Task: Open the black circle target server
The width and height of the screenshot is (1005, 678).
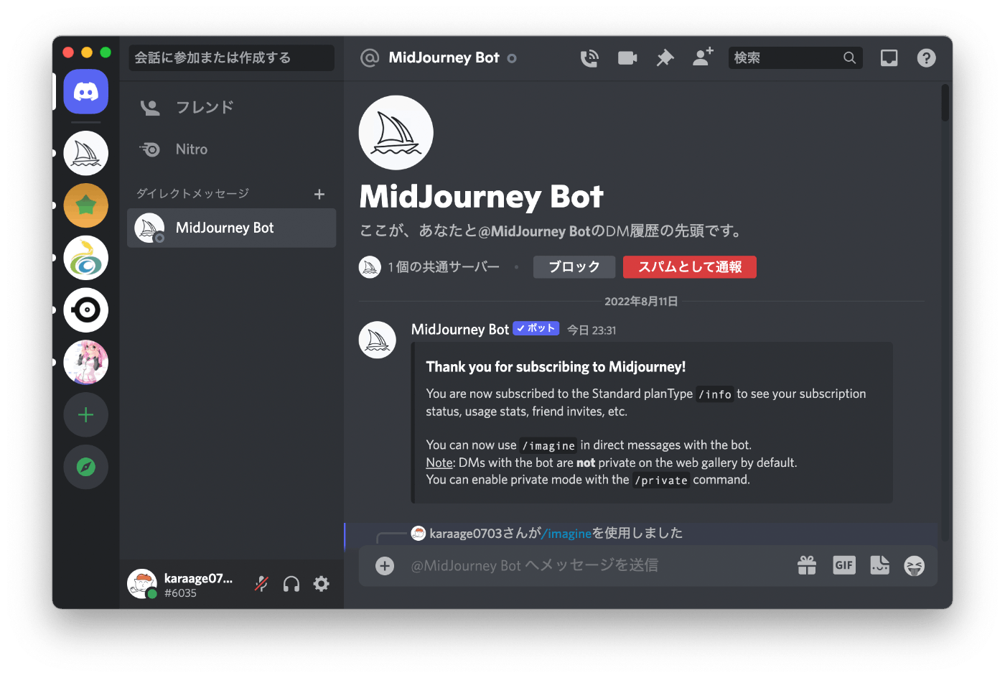Action: 86,310
